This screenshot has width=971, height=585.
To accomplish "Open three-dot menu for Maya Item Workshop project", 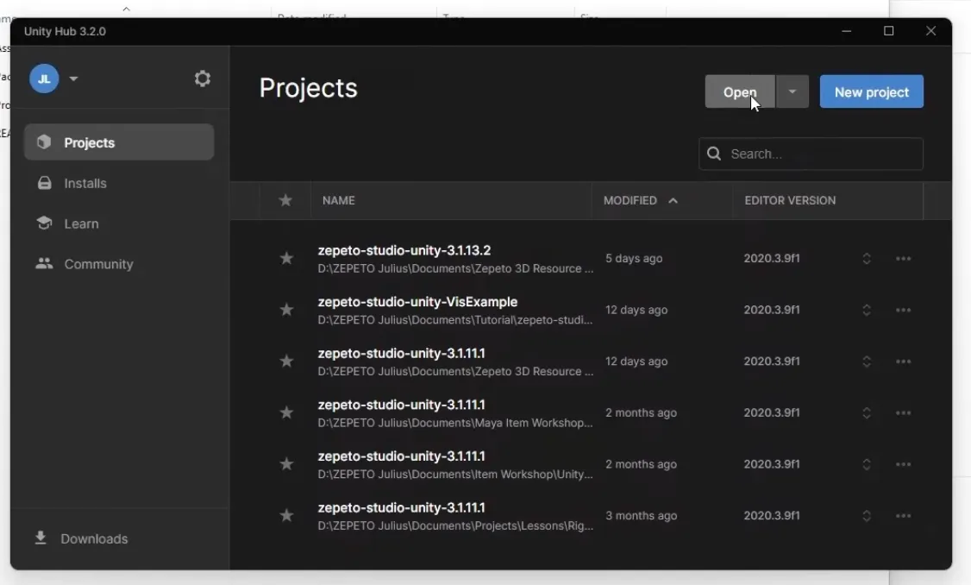I will (x=903, y=412).
